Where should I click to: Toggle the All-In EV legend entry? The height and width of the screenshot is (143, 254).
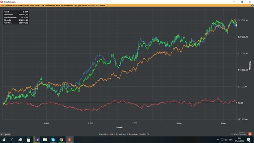click(x=144, y=134)
